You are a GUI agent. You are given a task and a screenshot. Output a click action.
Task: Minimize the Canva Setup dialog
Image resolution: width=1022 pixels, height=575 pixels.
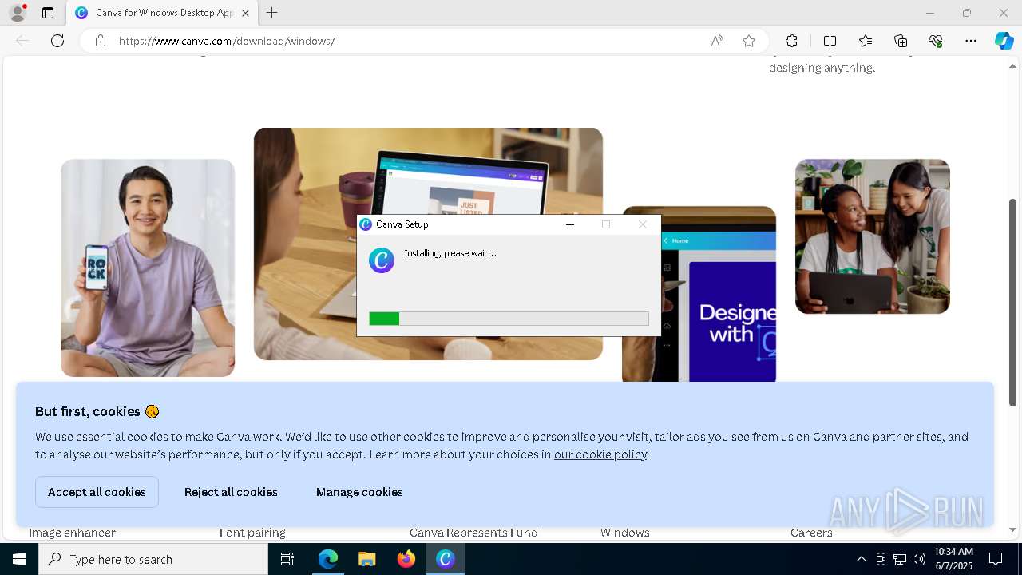(570, 224)
